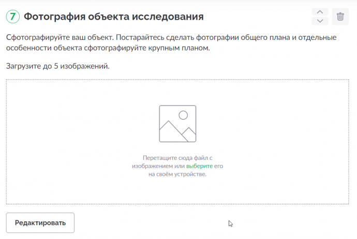Viewport: 357px width, 239px height.
Task: Click the word объекта in the heading
Action: pyautogui.click(x=108, y=17)
